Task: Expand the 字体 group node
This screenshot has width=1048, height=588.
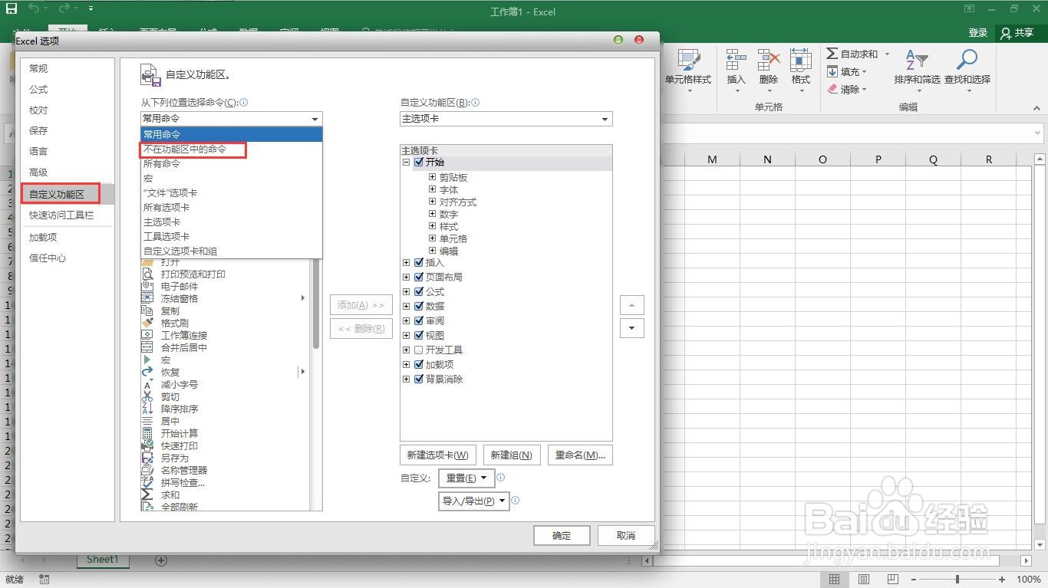Action: (x=433, y=189)
